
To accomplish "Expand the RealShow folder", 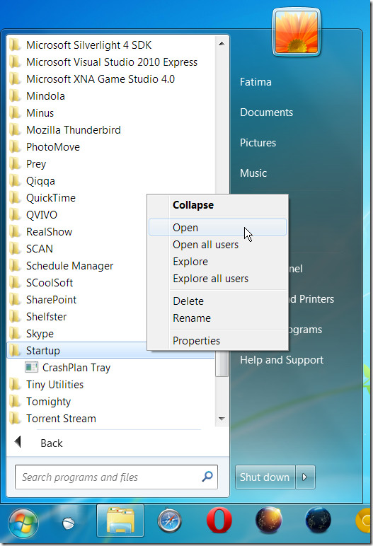I will coord(49,231).
